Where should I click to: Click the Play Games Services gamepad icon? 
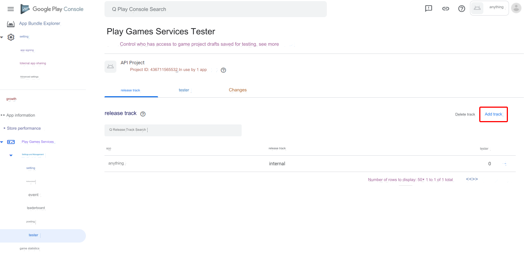tap(11, 142)
